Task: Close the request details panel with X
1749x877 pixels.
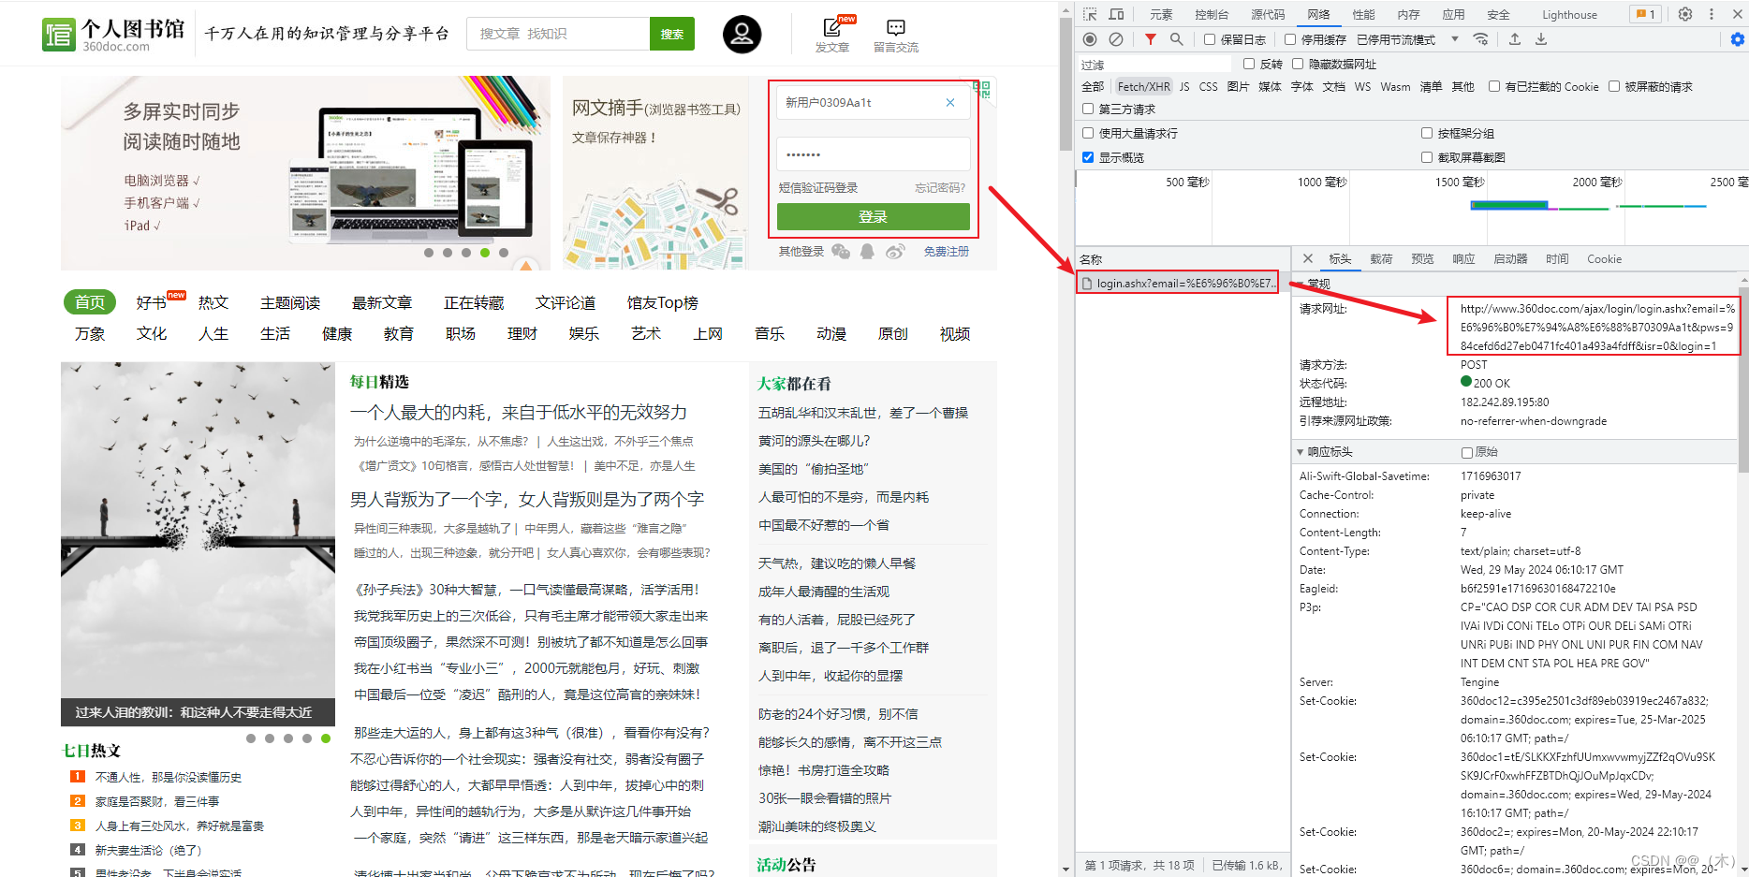Action: (x=1308, y=258)
